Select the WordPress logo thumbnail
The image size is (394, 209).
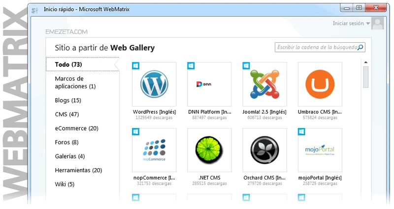click(154, 84)
